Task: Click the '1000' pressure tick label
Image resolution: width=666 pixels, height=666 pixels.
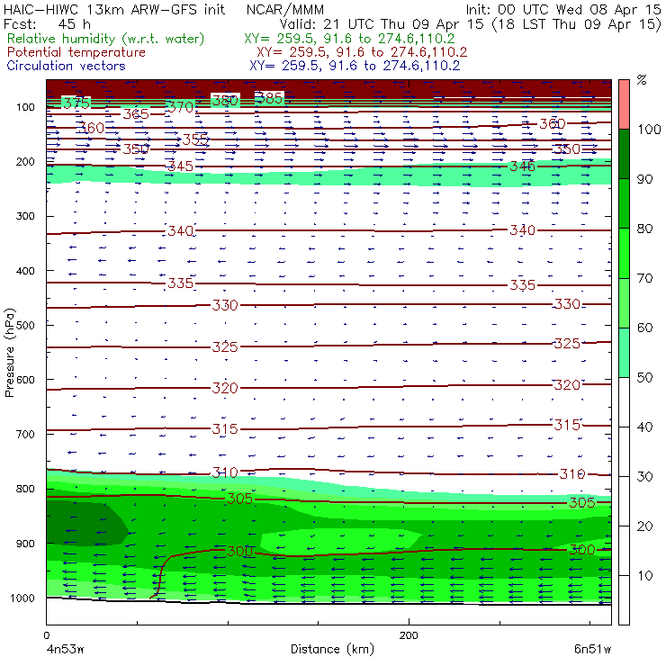Action: pyautogui.click(x=22, y=598)
